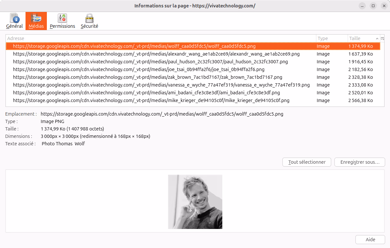Close the page information window

point(384,6)
